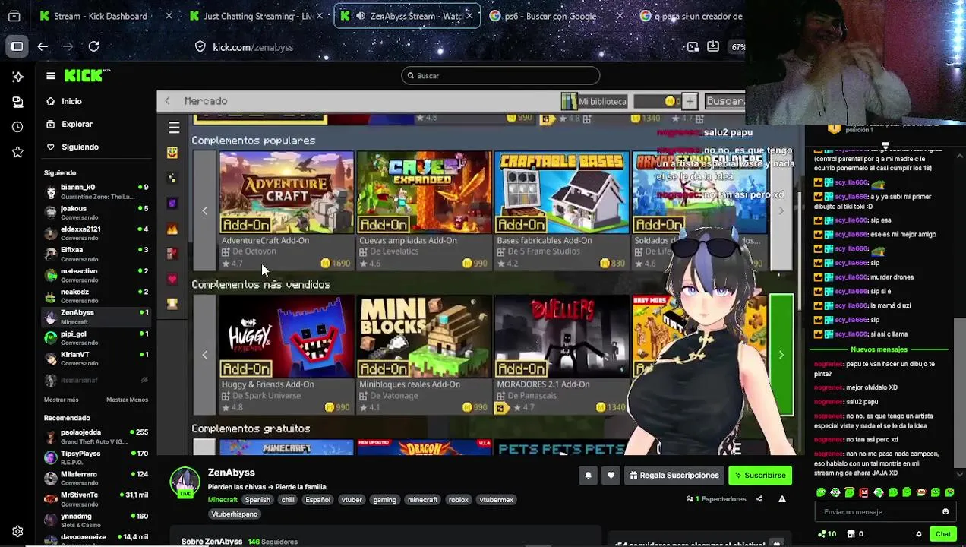Open Minecraft marketplace hamburger menu
966x547 pixels.
174,128
